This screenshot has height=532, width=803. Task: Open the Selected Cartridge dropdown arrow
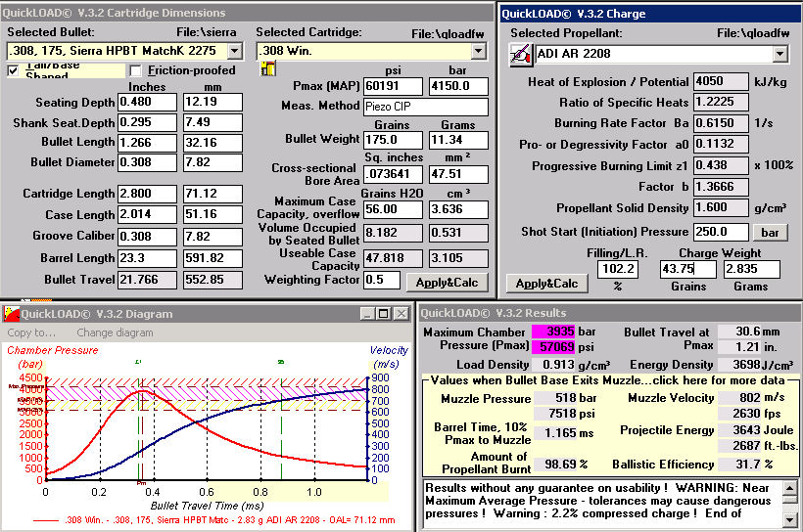[478, 51]
